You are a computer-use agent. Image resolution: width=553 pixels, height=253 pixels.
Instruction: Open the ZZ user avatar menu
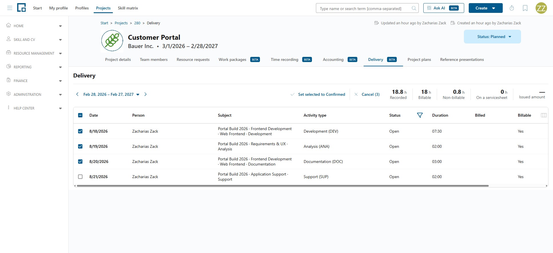point(541,8)
